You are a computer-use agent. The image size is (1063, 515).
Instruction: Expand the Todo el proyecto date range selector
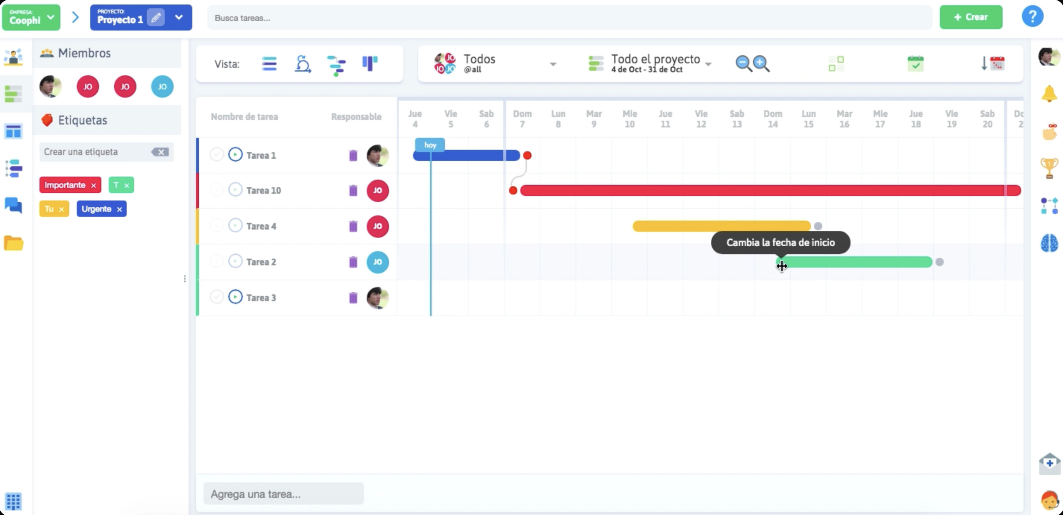[x=709, y=65]
